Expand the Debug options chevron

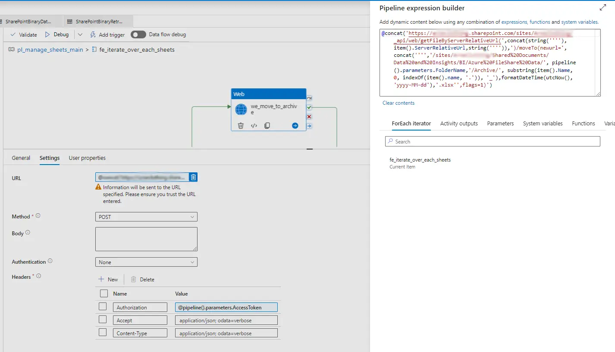coord(80,34)
